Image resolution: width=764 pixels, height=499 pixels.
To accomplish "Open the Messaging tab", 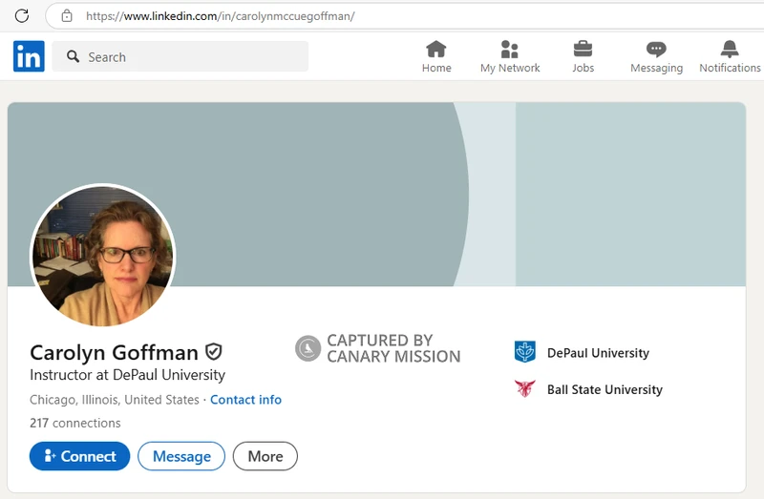I will pyautogui.click(x=656, y=57).
